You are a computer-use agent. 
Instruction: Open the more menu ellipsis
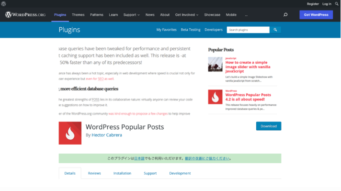coord(246,15)
